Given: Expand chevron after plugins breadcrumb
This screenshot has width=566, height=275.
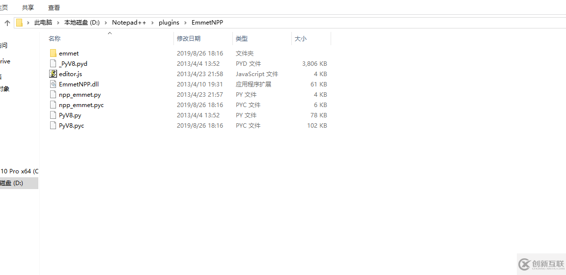Looking at the screenshot, I should pos(185,23).
